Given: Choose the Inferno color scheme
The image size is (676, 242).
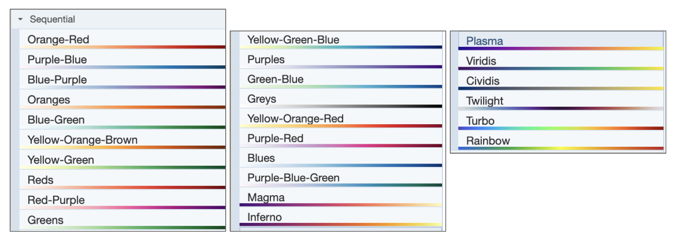Looking at the screenshot, I should click(x=265, y=218).
